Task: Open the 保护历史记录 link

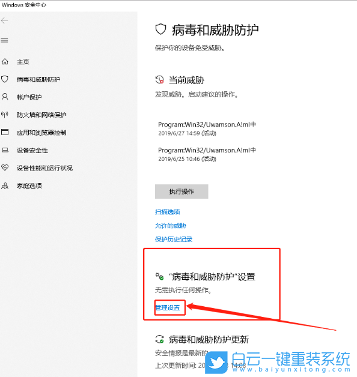Action: 174,240
